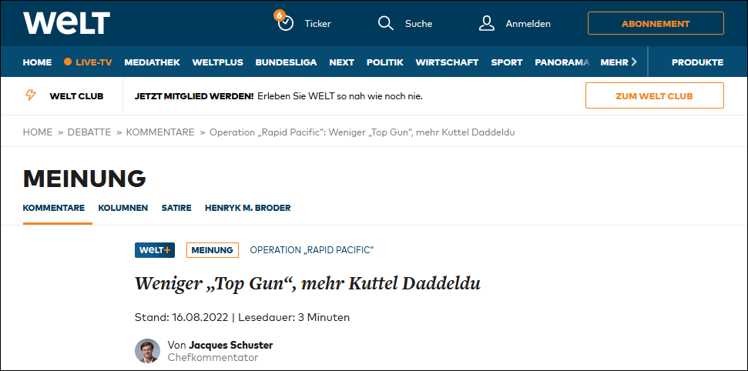Click author name Jacques Schuster
748x371 pixels.
point(231,345)
